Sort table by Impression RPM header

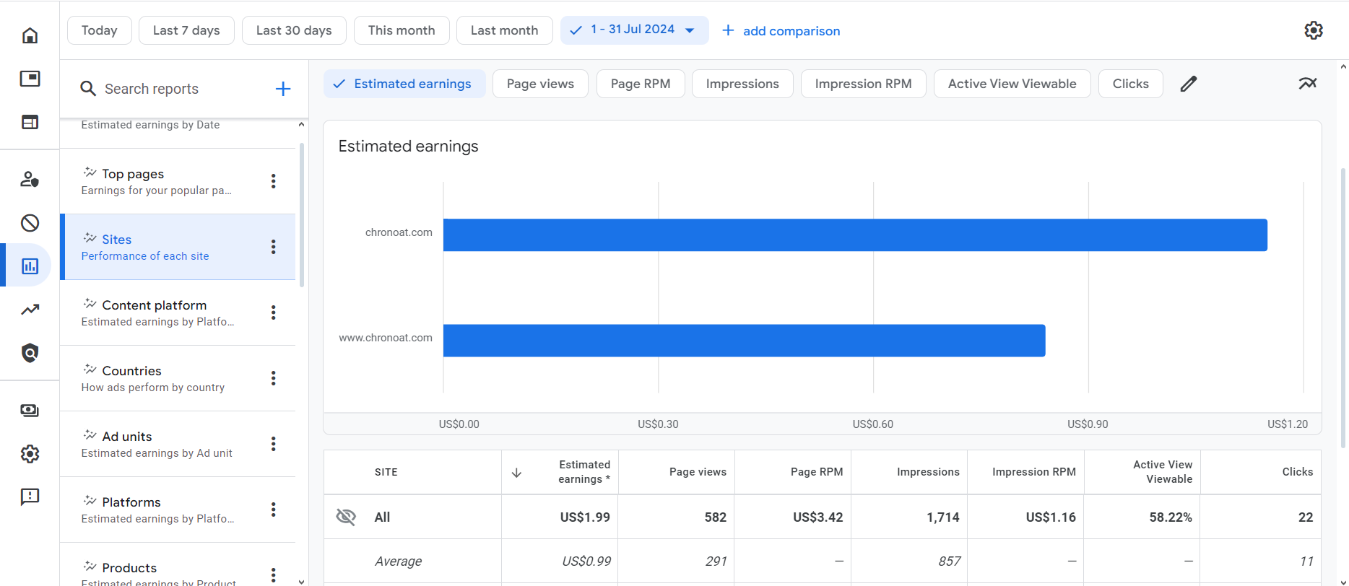[1025, 472]
